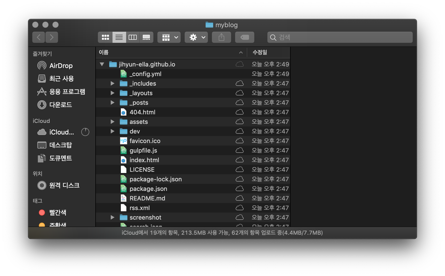Open 최근 사용 in the sidebar
Image resolution: width=445 pixels, height=276 pixels.
55,79
